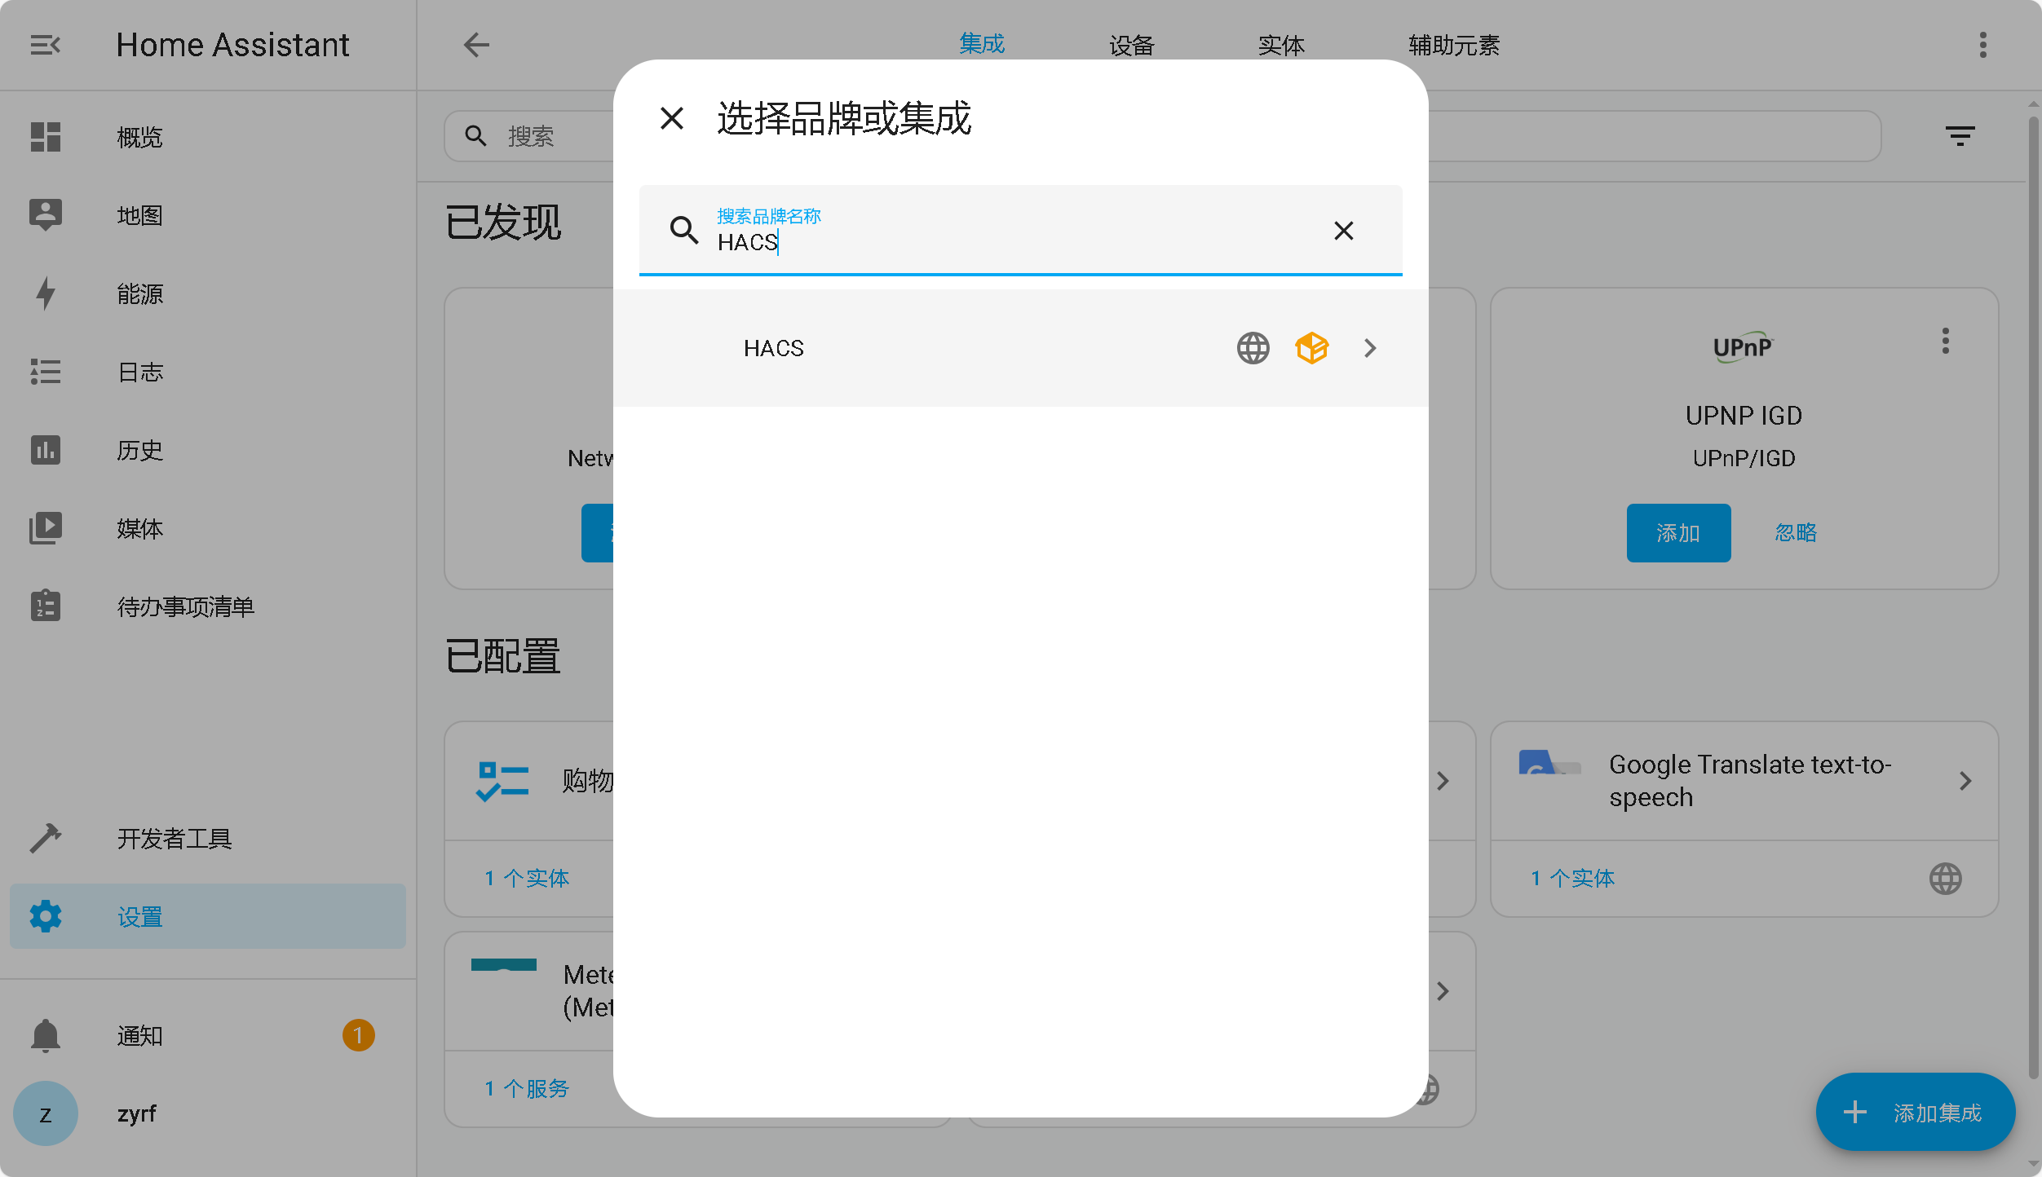2042x1177 pixels.
Task: Open Google Translate text-to-speech integration
Action: point(1744,781)
